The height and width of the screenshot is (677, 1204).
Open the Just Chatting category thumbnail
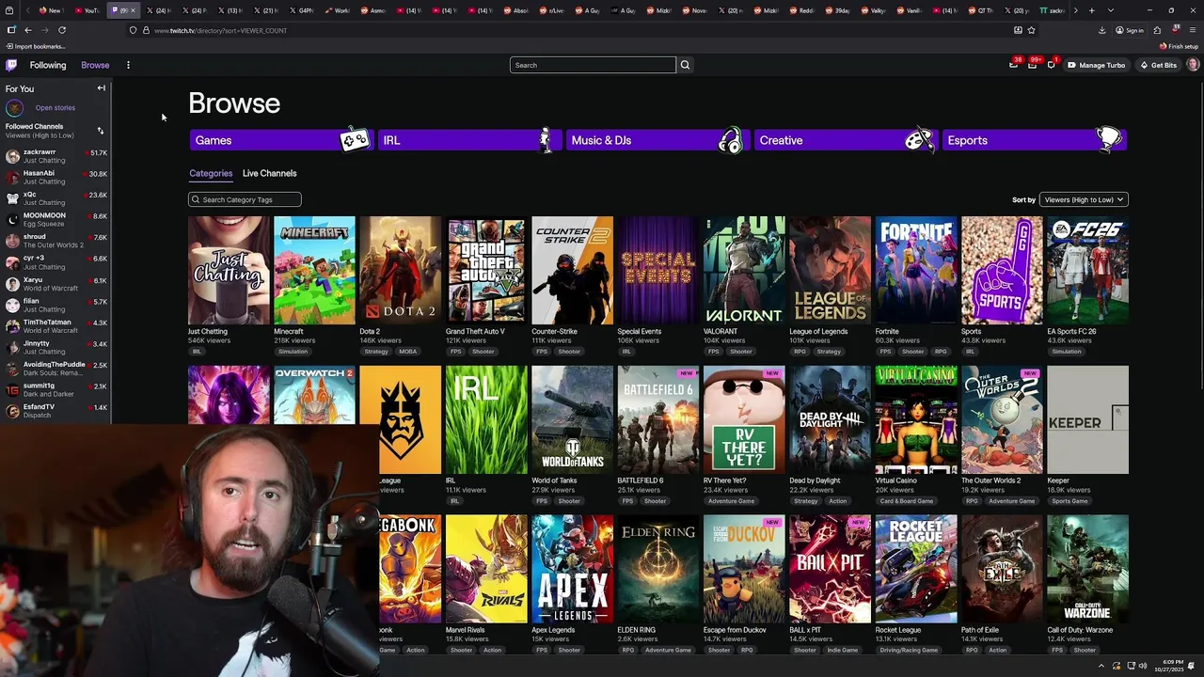coord(229,270)
